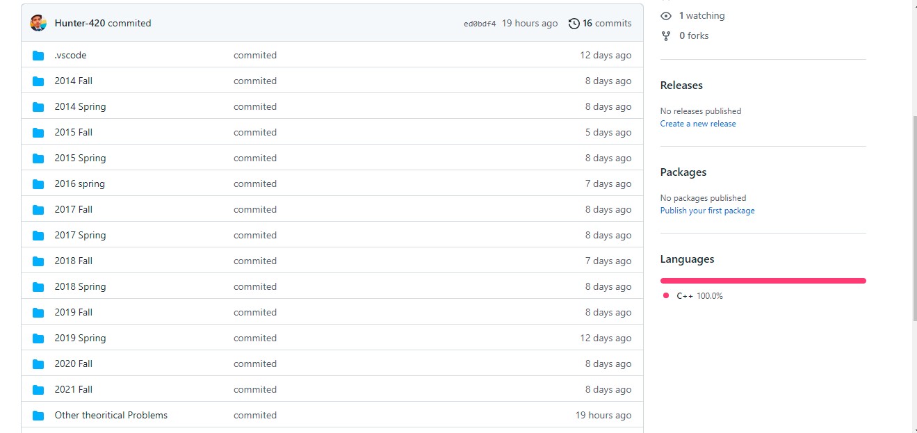Viewport: 917px width, 433px height.
Task: Open commit ed0bdf4
Action: tap(480, 23)
